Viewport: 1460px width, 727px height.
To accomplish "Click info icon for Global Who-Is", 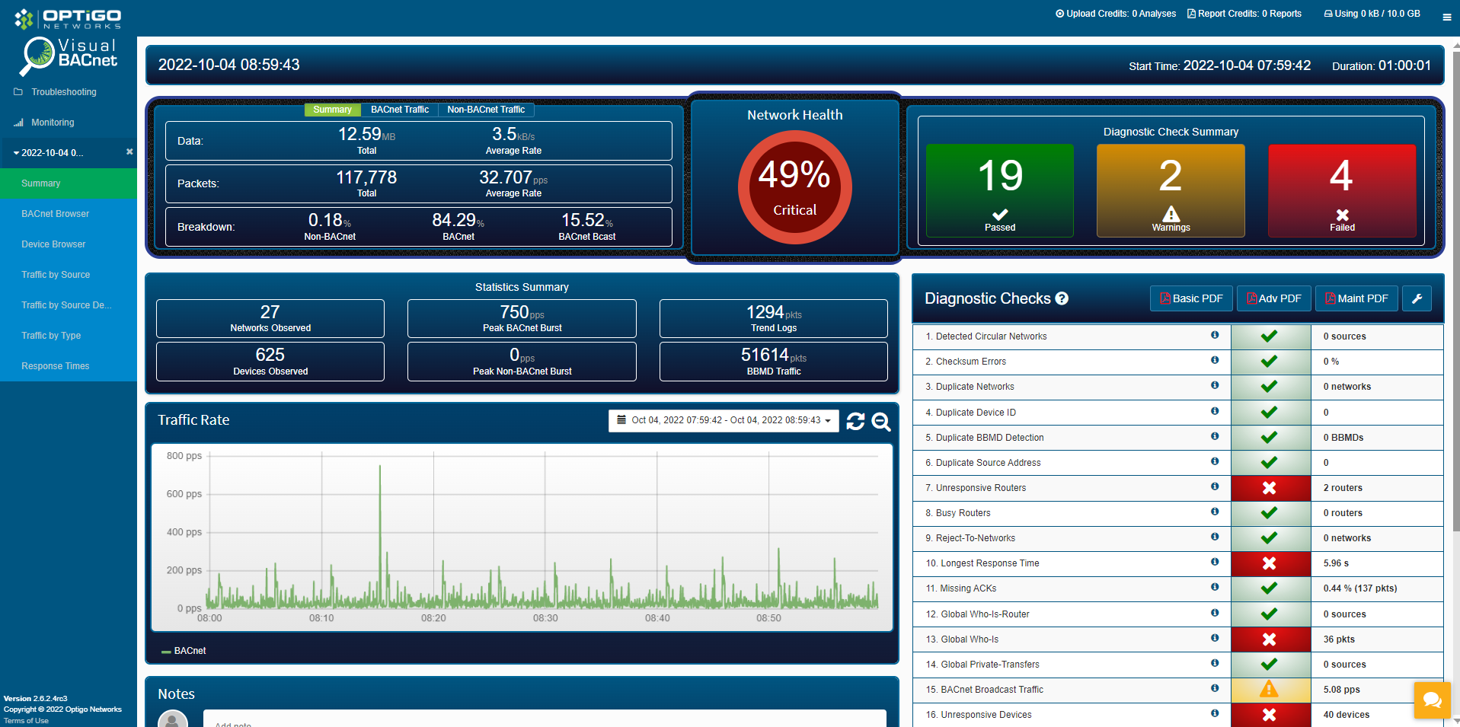I will [1215, 638].
